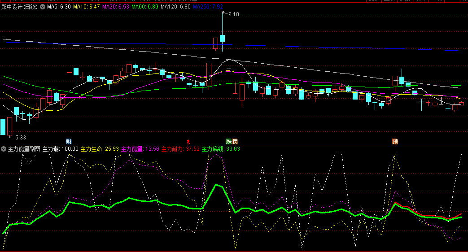468x252 pixels.
Task: Open the 主力能量副图 indicator dropdown arrow
Action: [x=4, y=149]
